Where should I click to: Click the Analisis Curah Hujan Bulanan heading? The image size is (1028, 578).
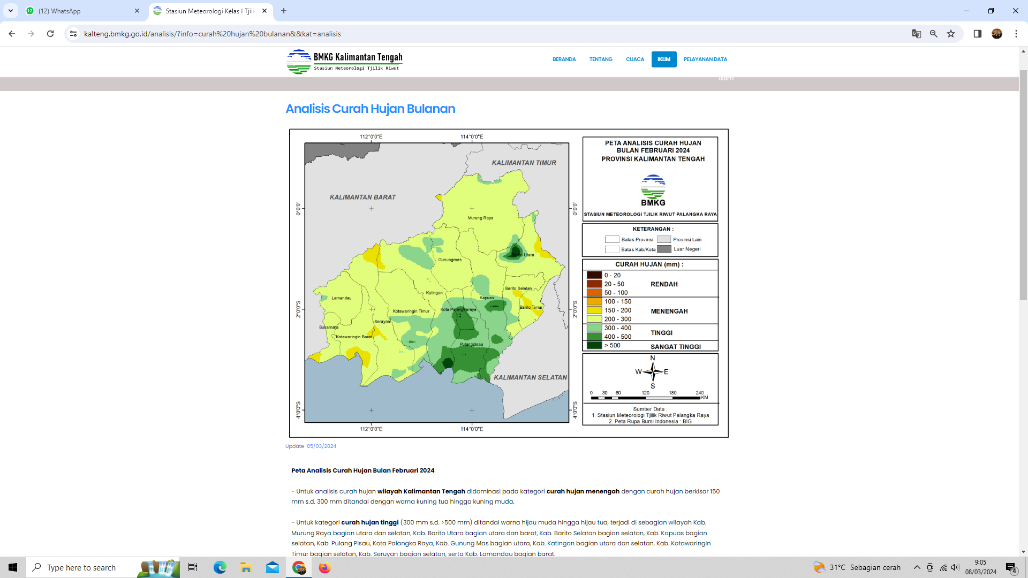click(371, 109)
